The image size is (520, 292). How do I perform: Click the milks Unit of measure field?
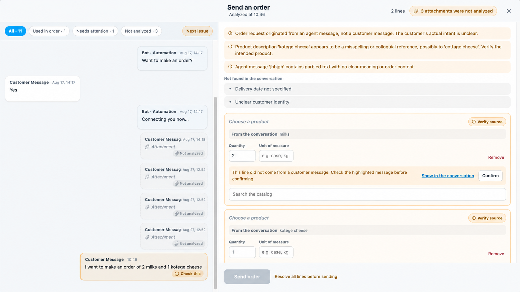click(276, 156)
